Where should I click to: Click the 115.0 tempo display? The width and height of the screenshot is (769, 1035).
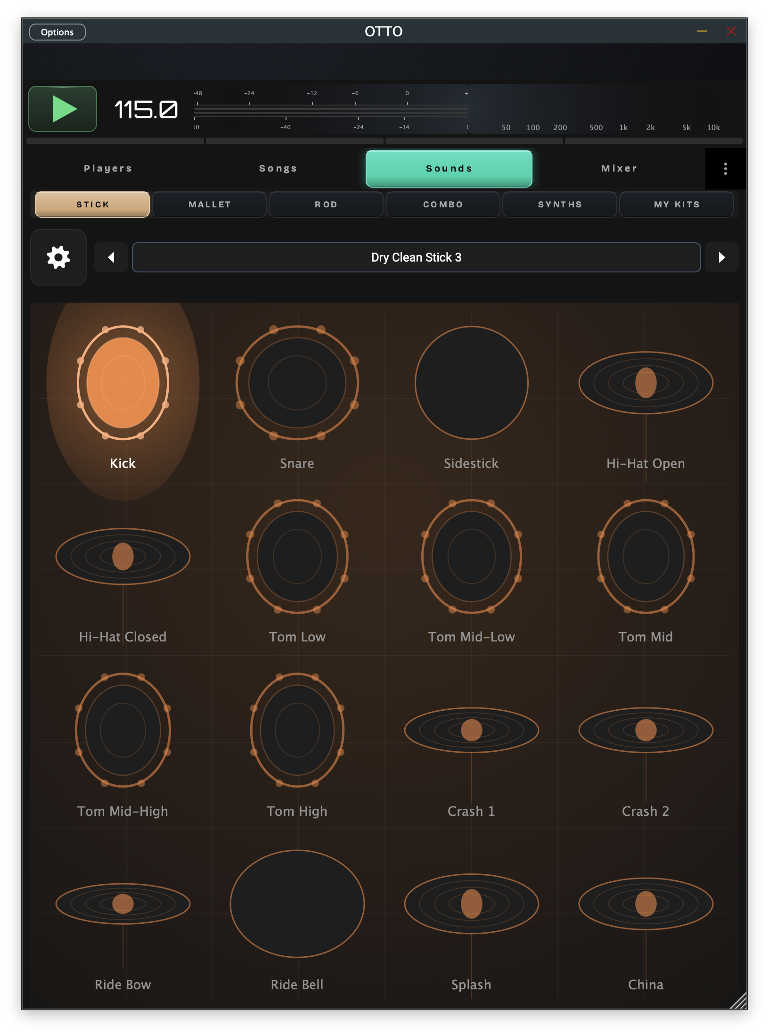pos(146,110)
